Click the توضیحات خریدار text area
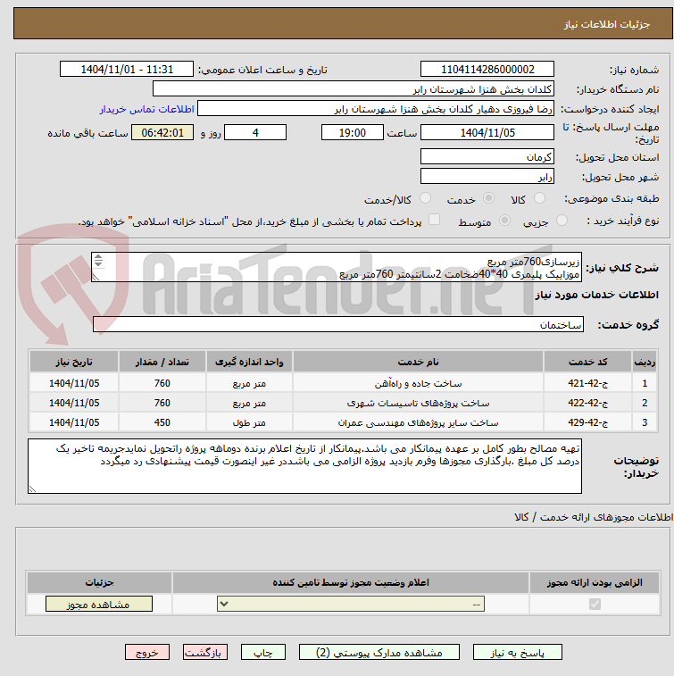Image resolution: width=674 pixels, height=676 pixels. click(304, 466)
